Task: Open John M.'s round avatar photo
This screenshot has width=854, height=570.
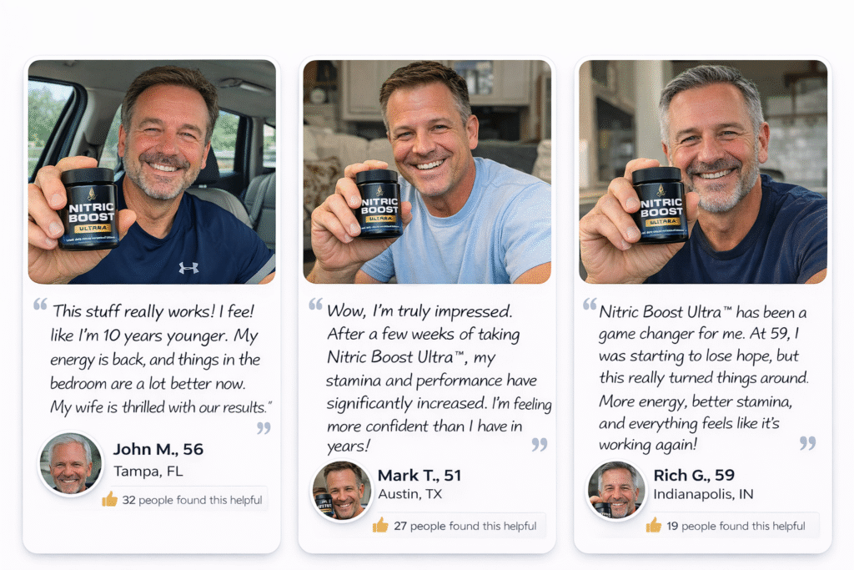Action: tap(70, 464)
